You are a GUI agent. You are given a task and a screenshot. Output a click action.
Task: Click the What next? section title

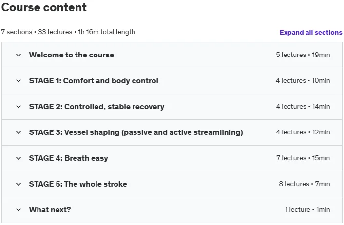point(50,210)
